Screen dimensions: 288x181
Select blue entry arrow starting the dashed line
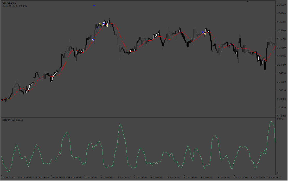tap(93, 40)
